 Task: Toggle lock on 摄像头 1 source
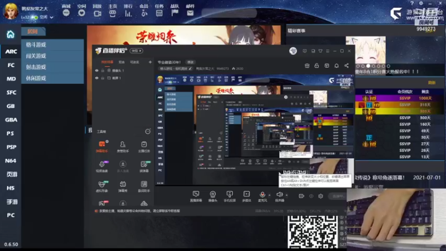point(103,71)
